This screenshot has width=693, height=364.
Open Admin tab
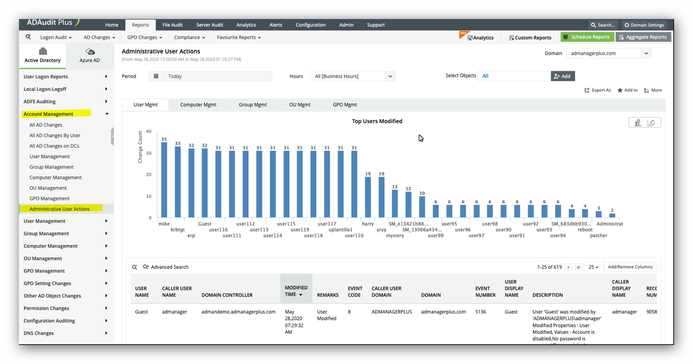pyautogui.click(x=346, y=25)
